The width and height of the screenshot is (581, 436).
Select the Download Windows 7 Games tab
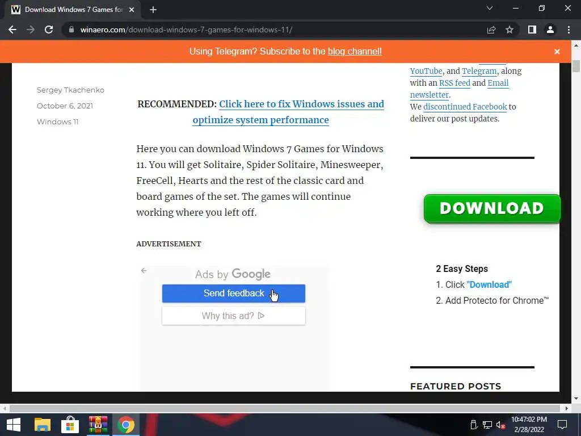73,10
